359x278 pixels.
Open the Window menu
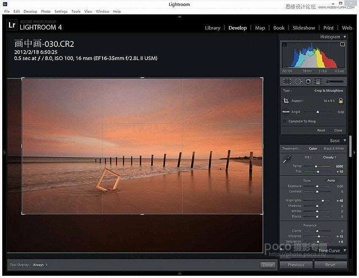pyautogui.click(x=102, y=11)
